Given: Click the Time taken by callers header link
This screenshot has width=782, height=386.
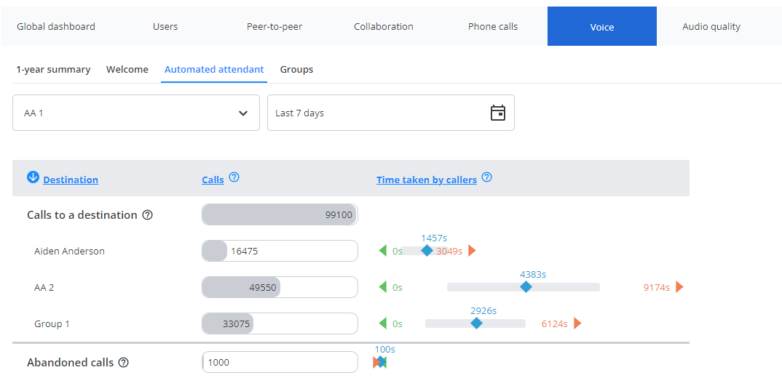Looking at the screenshot, I should 426,180.
